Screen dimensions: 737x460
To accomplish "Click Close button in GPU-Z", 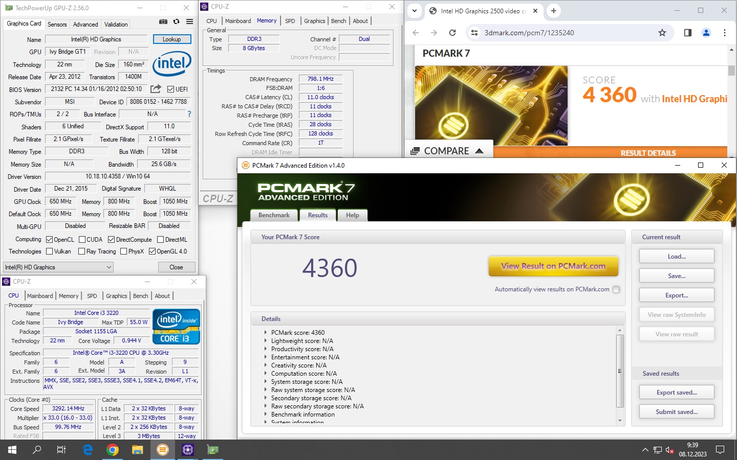I will [x=176, y=267].
